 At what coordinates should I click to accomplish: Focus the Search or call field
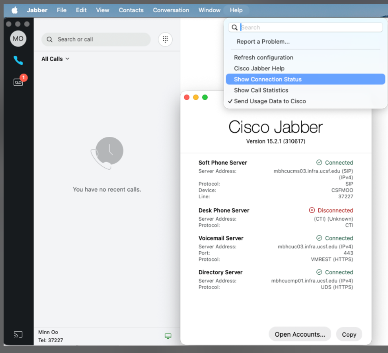(x=96, y=39)
